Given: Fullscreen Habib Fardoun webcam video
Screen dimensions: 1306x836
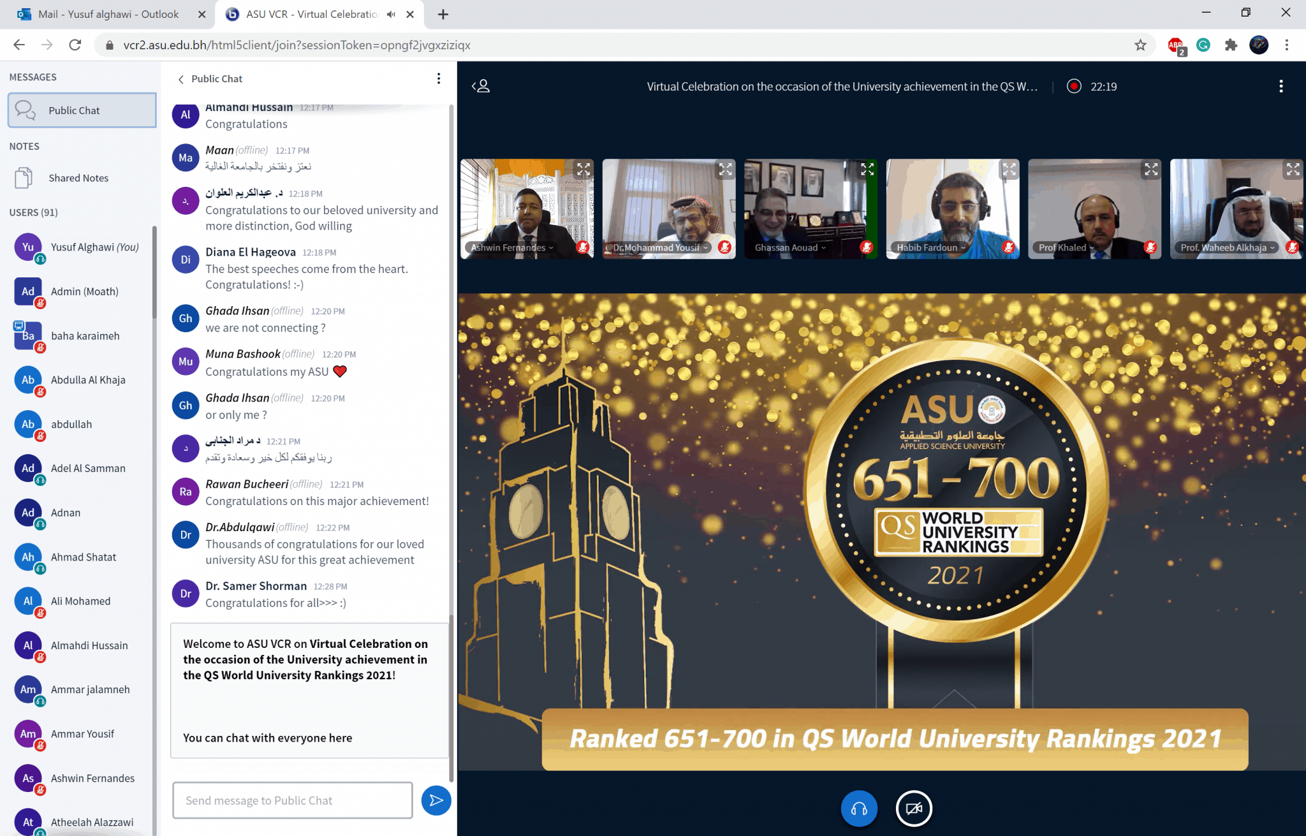Looking at the screenshot, I should click(x=1009, y=170).
